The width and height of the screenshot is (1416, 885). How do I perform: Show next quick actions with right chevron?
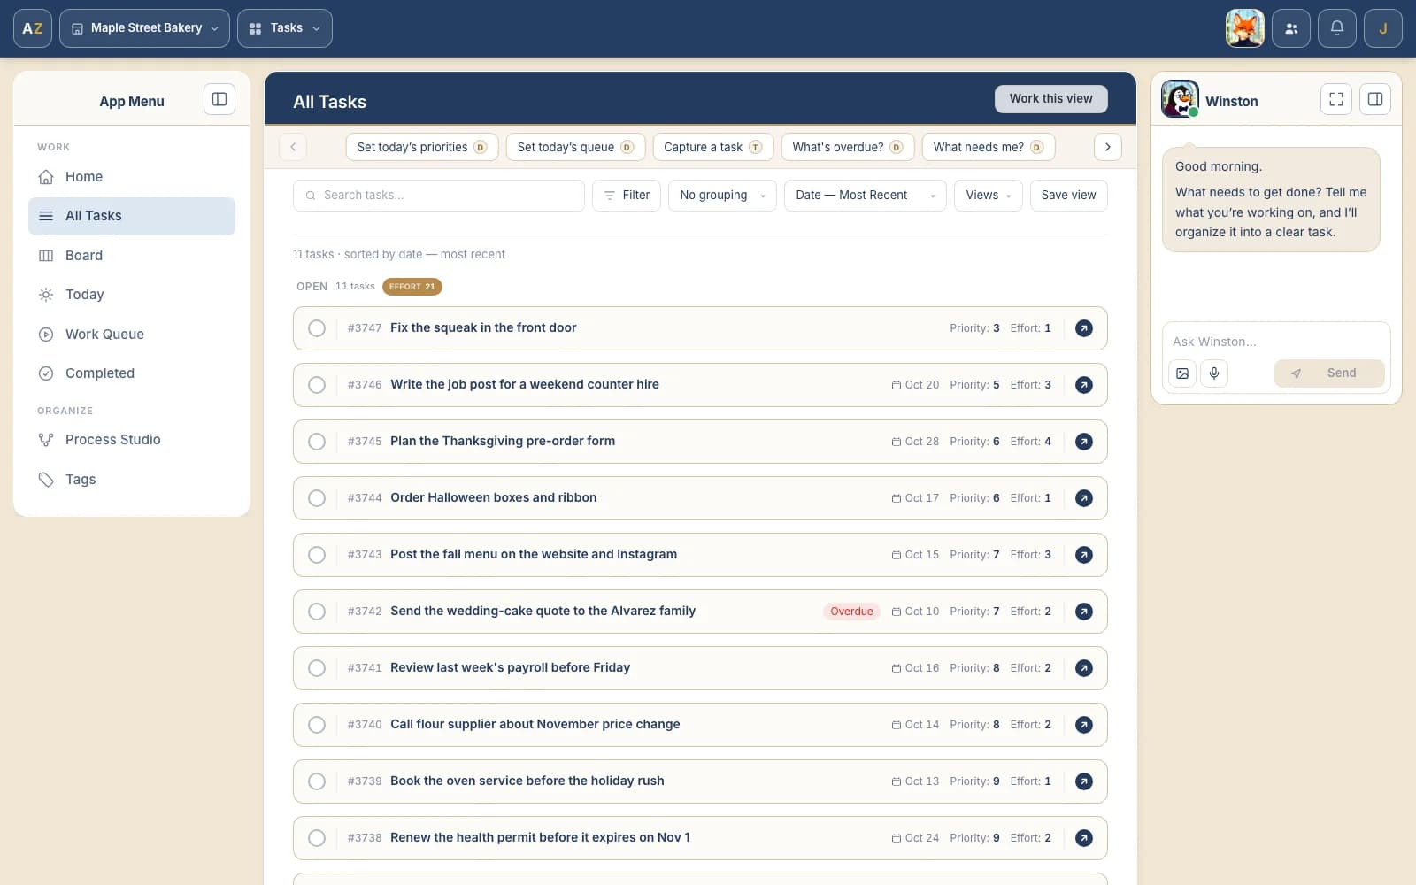[1107, 147]
